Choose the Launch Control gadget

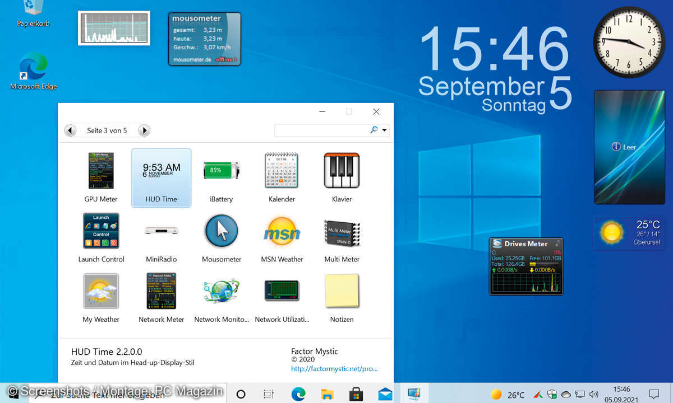point(101,237)
